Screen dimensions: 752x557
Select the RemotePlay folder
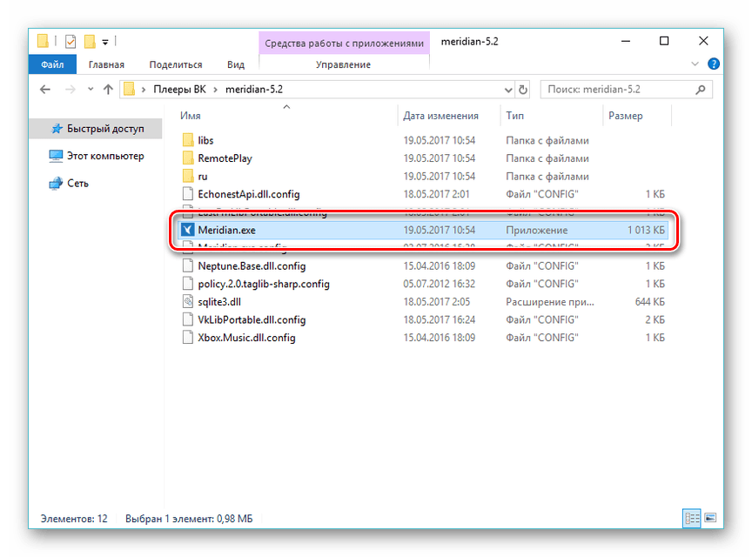tap(425, 158)
